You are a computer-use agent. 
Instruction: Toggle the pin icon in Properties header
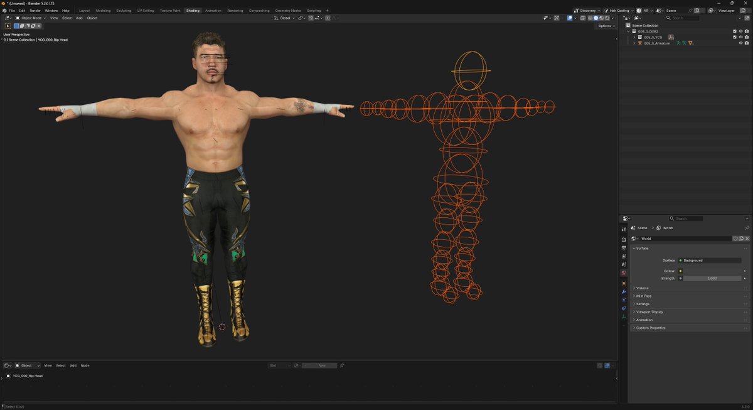[747, 228]
